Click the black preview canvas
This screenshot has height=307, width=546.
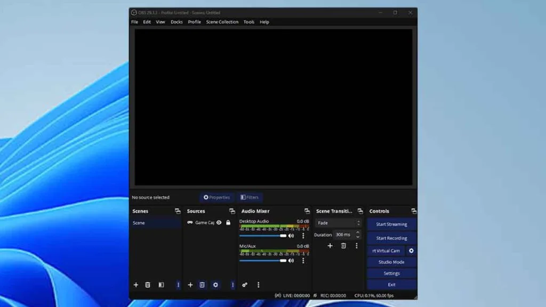274,107
